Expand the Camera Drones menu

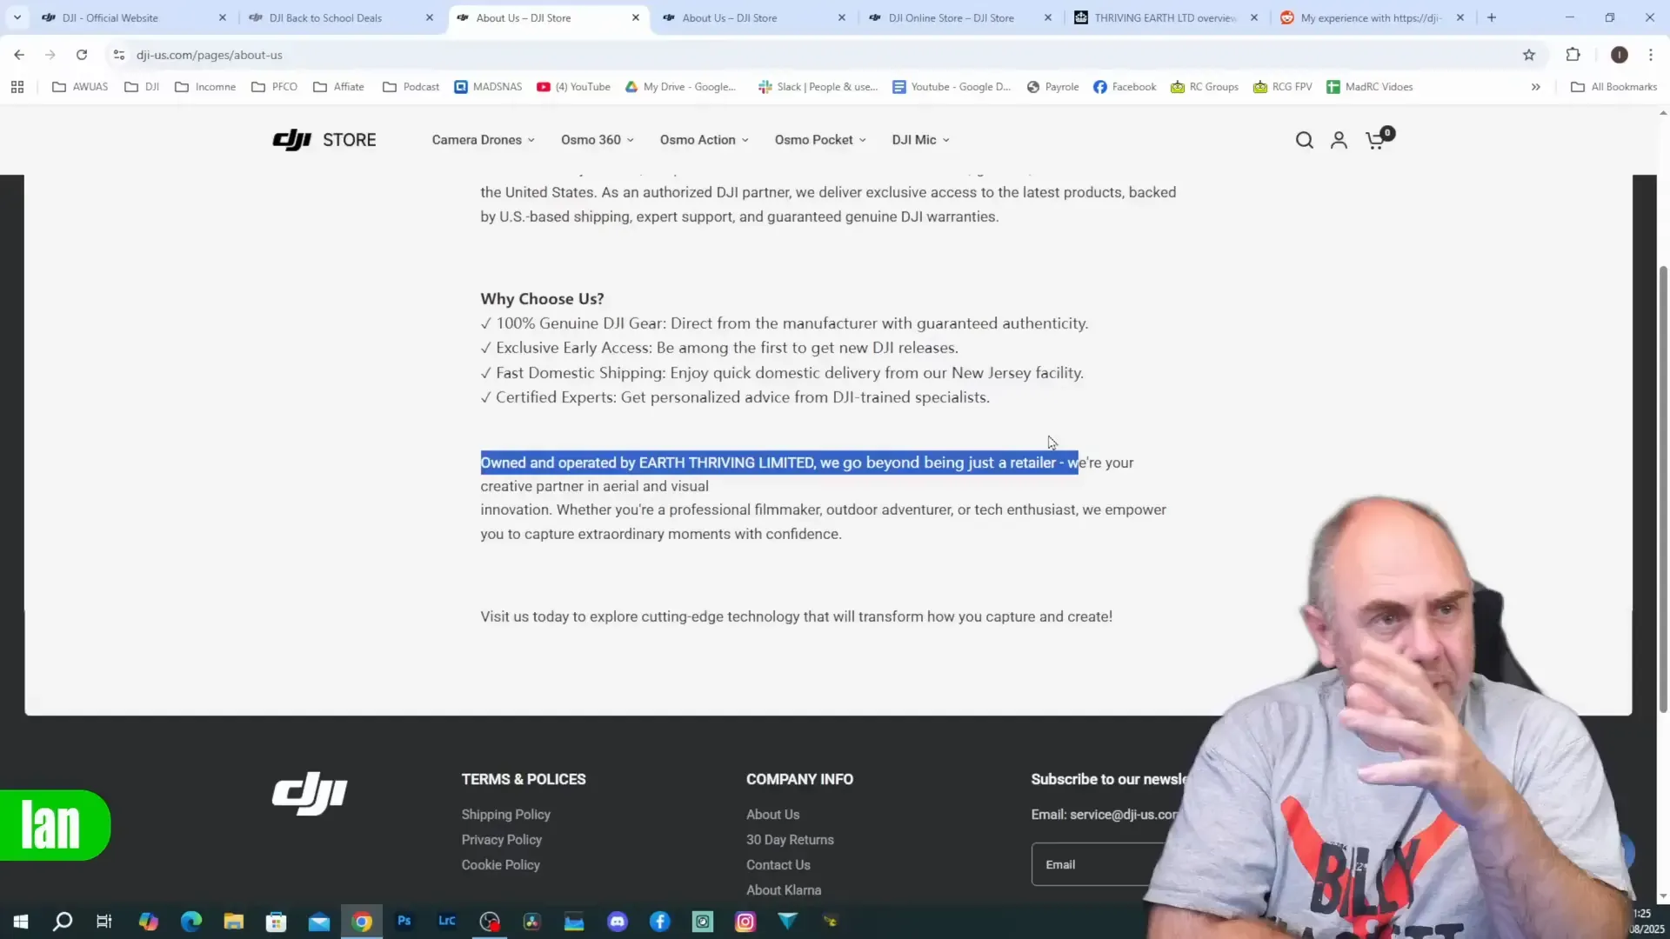tap(484, 140)
